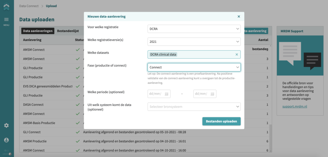Open the Selecteer bronsysteem dropdown
The width and height of the screenshot is (328, 157).
tap(194, 106)
